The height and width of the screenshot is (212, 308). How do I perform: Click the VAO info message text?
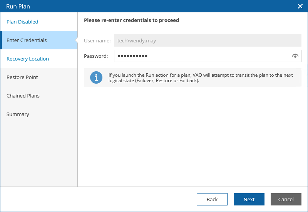(x=200, y=78)
